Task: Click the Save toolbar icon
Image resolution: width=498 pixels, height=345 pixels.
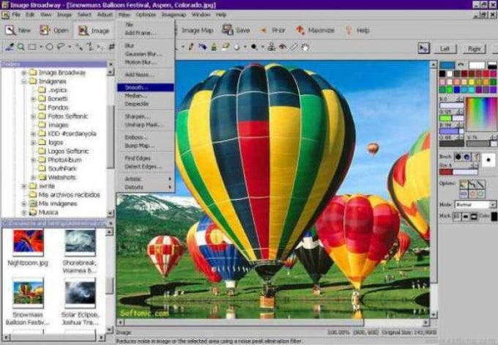Action: pyautogui.click(x=228, y=30)
